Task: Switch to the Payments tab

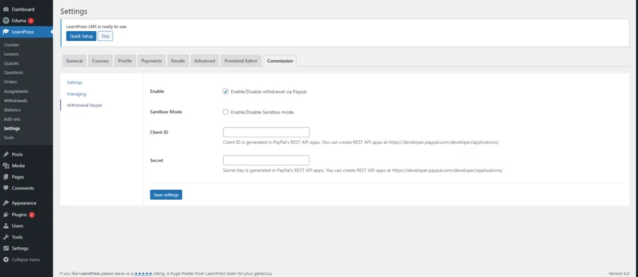Action: coord(152,61)
